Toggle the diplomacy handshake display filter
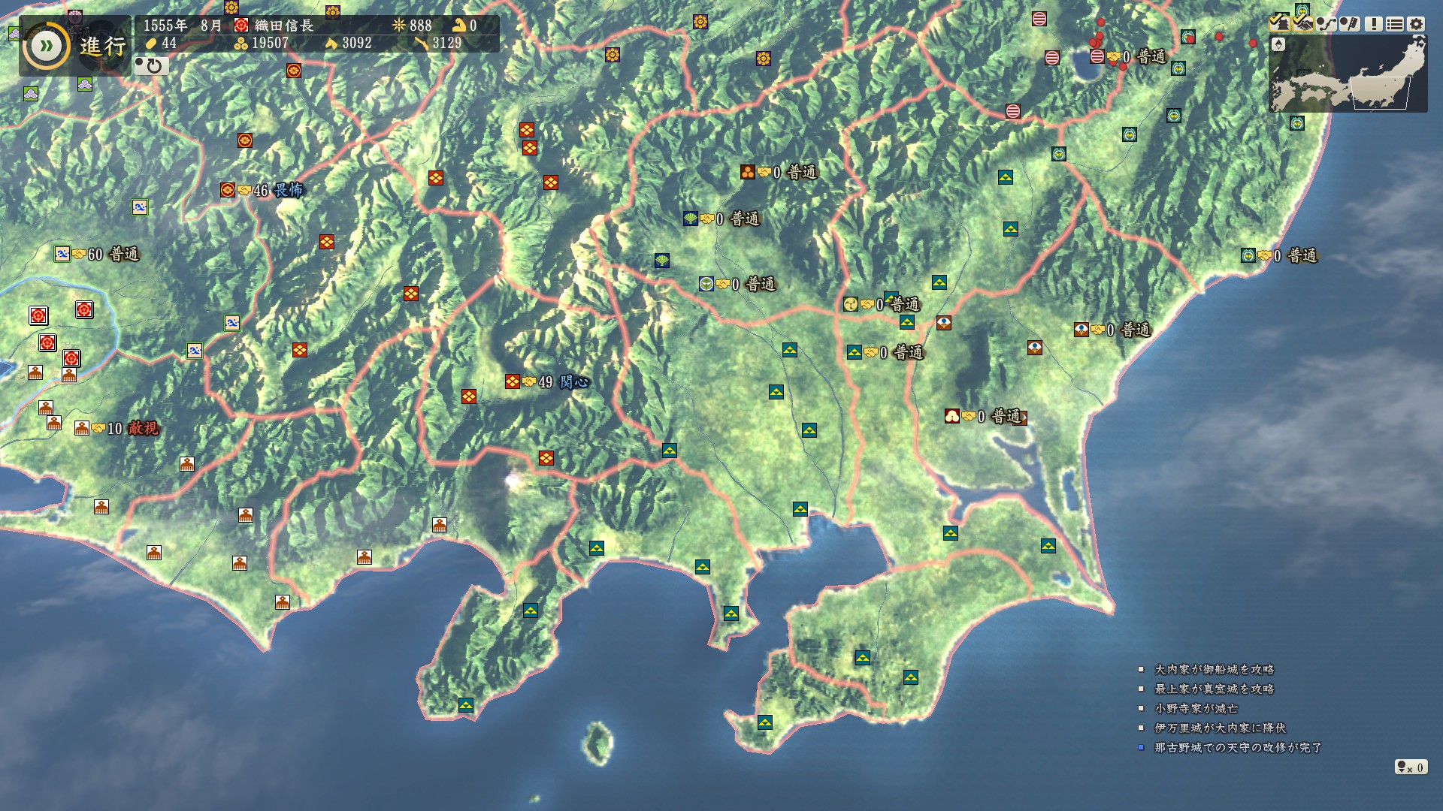 [1303, 23]
